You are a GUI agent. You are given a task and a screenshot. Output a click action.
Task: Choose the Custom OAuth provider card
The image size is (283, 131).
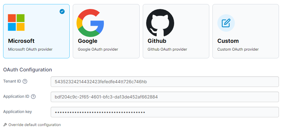(245, 31)
